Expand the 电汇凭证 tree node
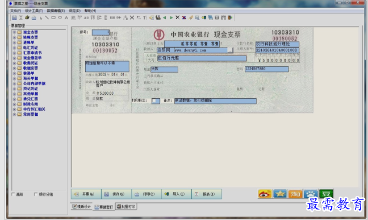Image resolution: width=368 pixels, height=220 pixels. pos(15,48)
